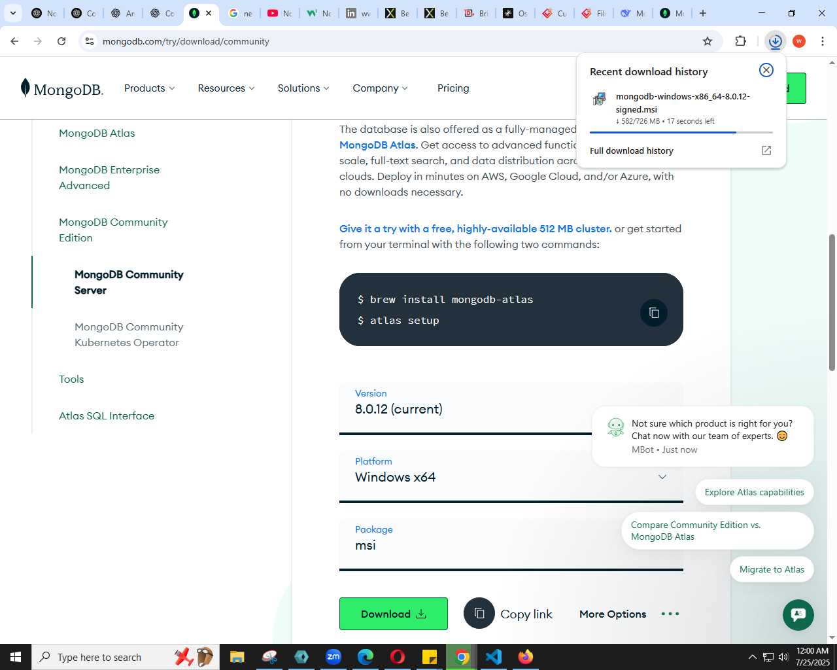Expand the Products menu
Image resolution: width=837 pixels, height=670 pixels.
tap(150, 88)
